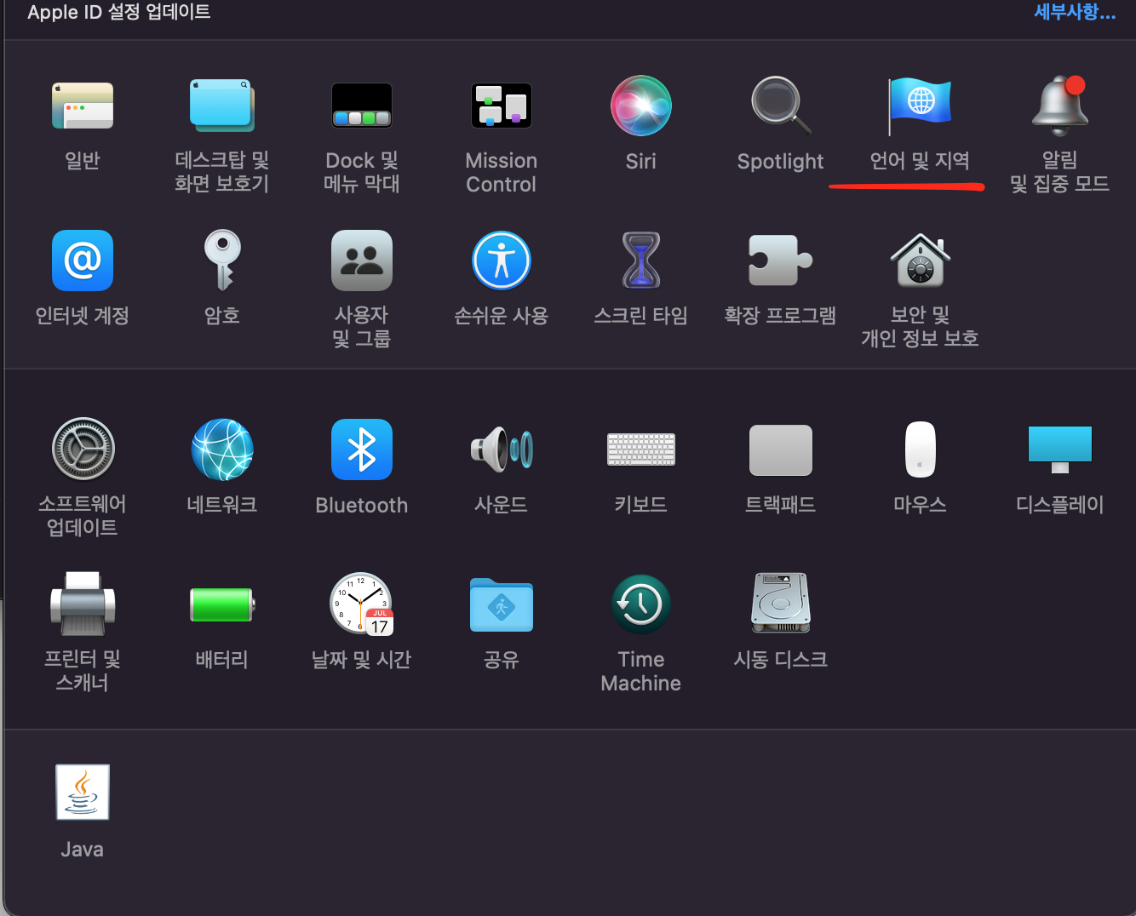Open 마우스 preferences icon
This screenshot has width=1136, height=916.
coord(921,449)
